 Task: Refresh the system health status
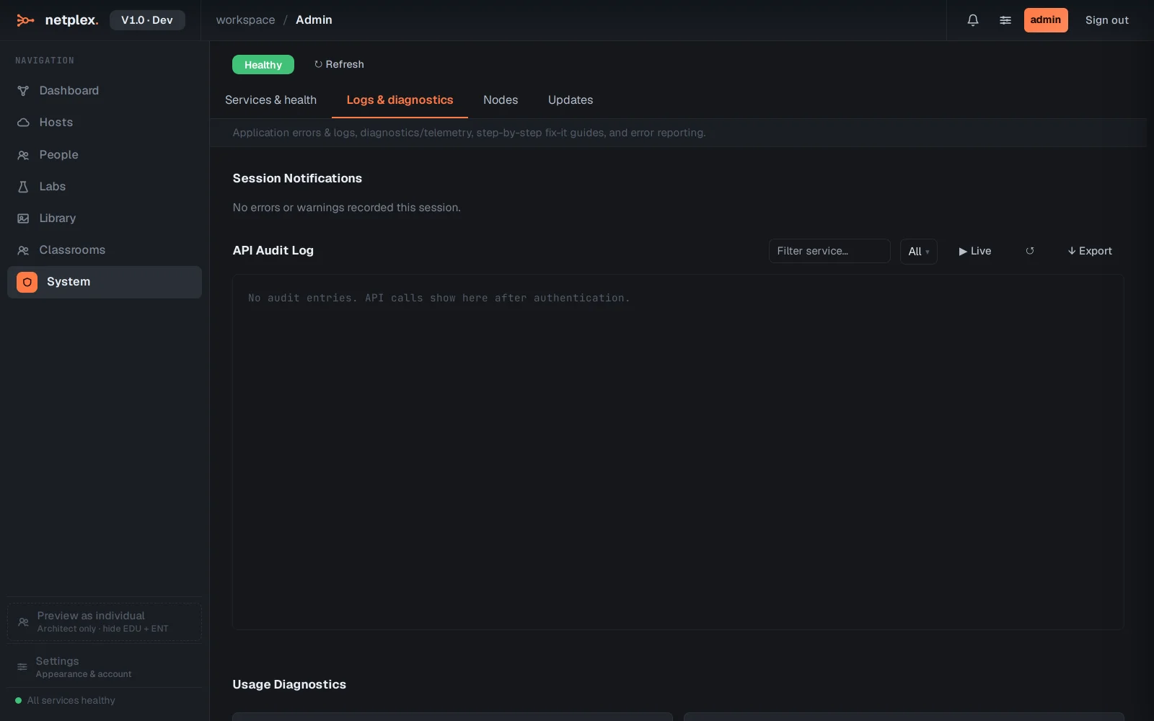pos(339,64)
